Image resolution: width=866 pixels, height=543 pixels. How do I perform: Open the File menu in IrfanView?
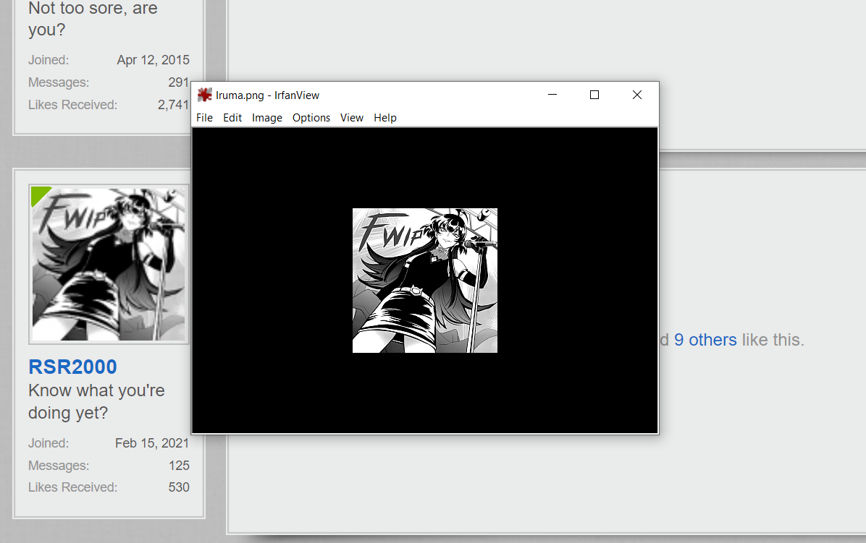[x=204, y=118]
